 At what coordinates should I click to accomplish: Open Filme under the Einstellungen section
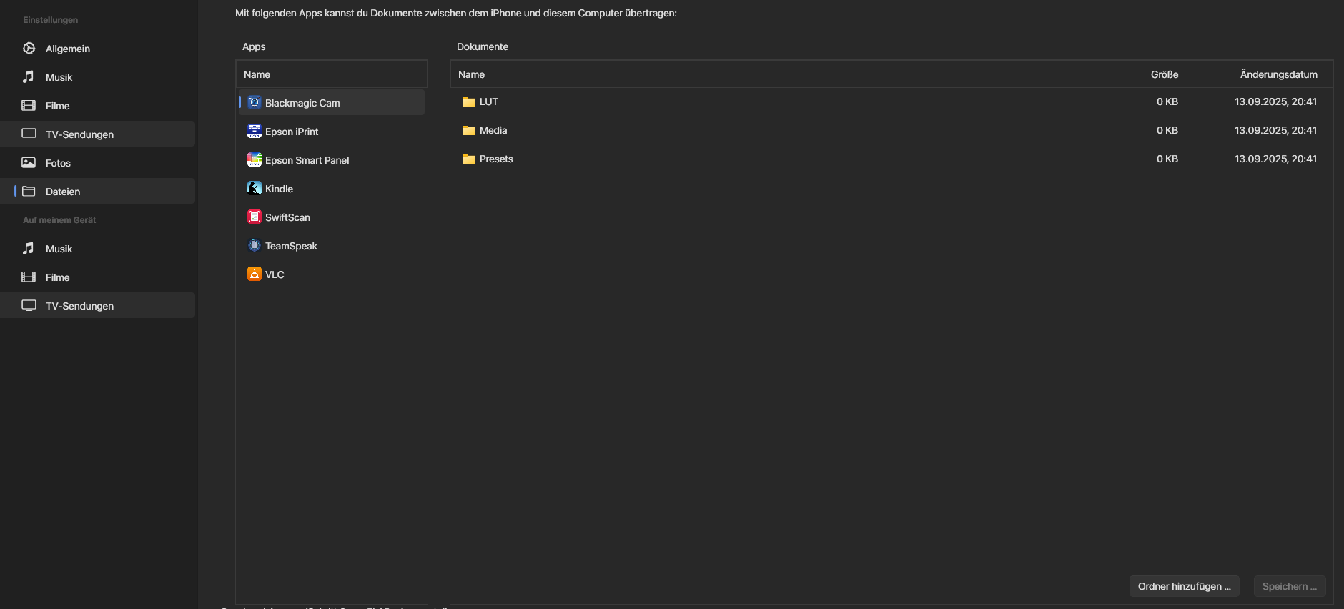[x=98, y=106]
